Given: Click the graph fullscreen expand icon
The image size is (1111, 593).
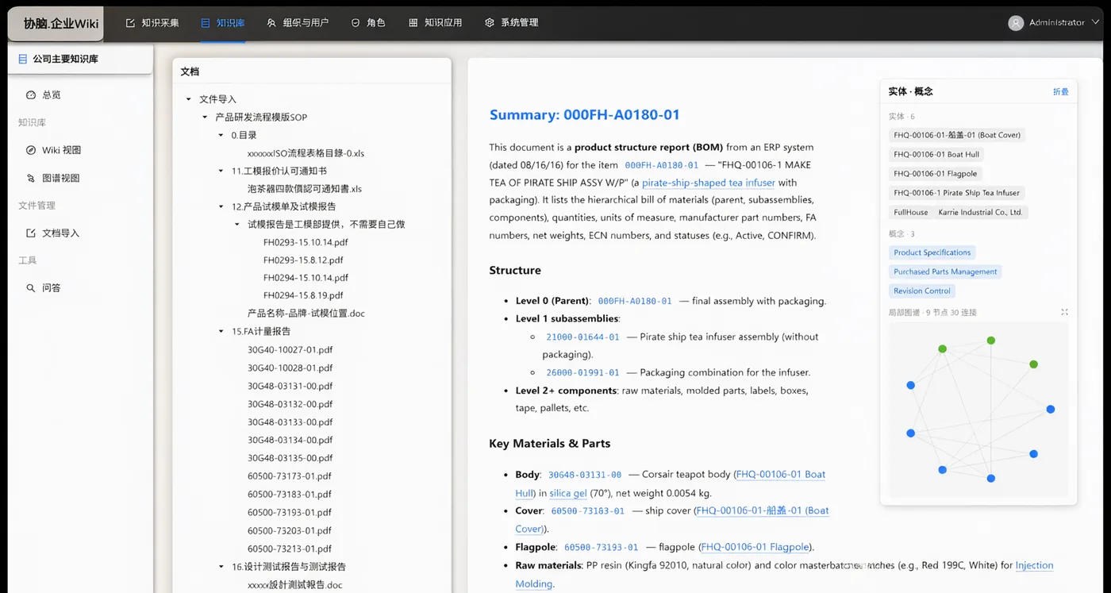Looking at the screenshot, I should coord(1064,312).
